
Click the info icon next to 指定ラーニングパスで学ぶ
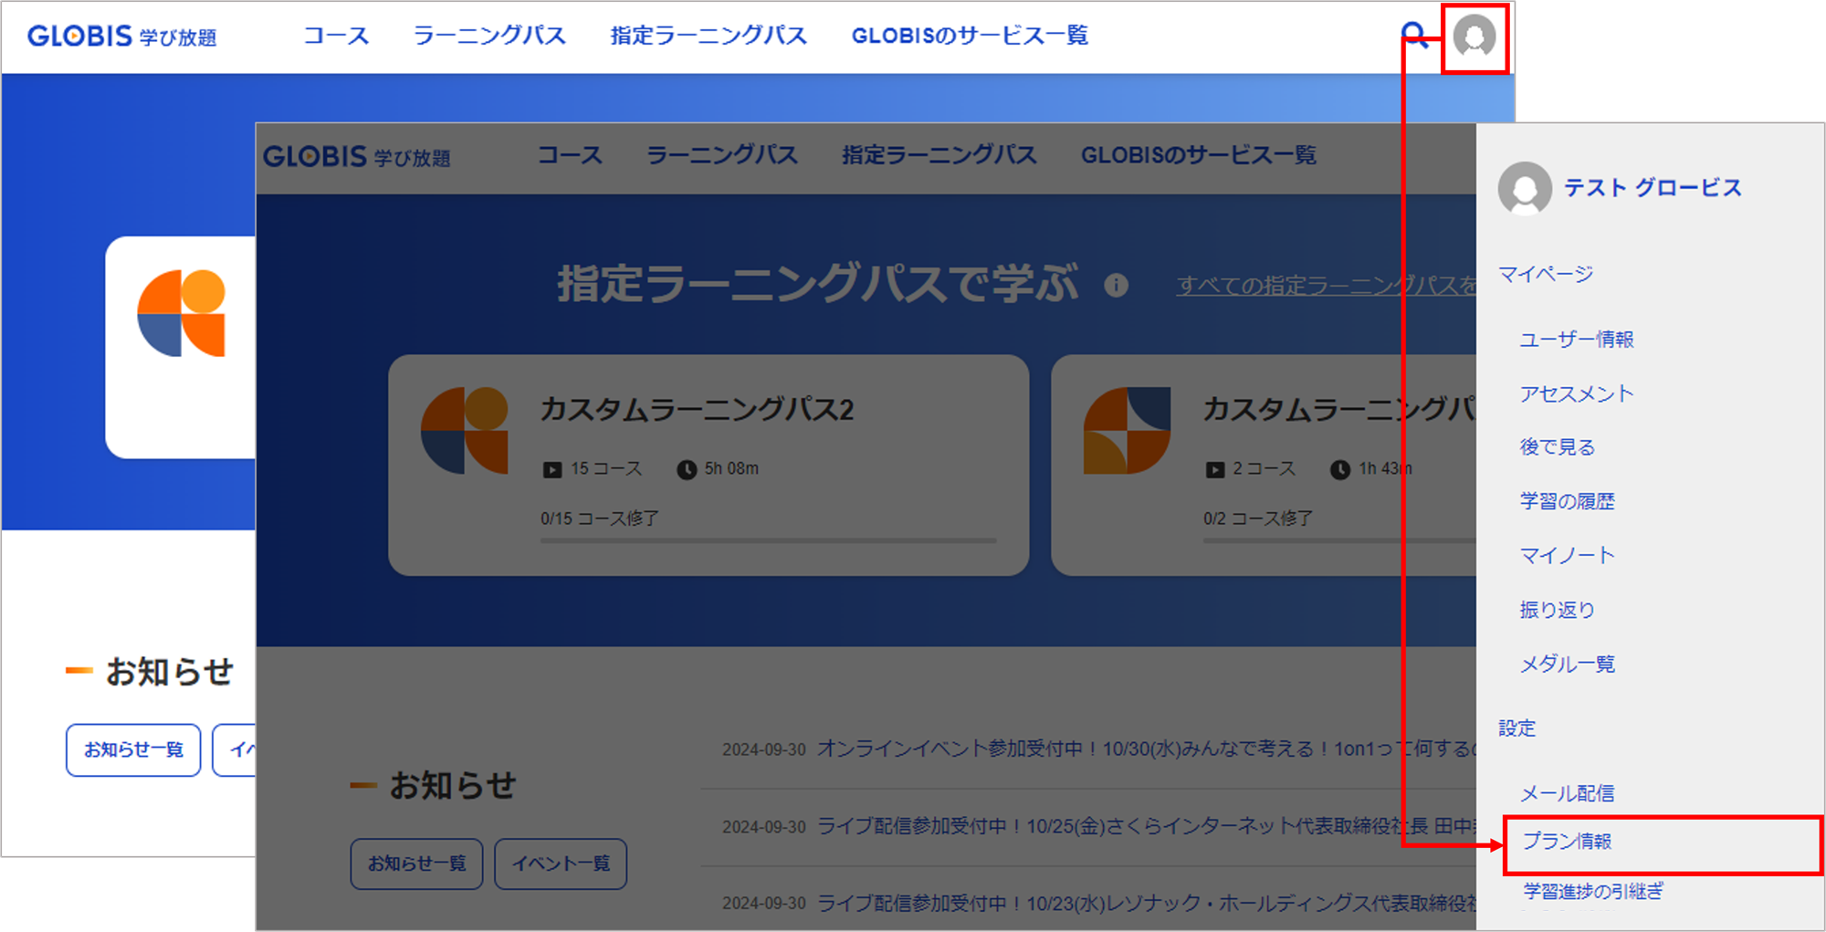1116,286
